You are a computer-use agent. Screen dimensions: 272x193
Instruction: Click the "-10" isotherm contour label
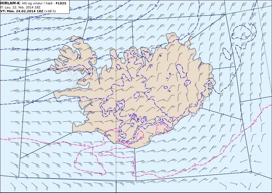point(21,20)
